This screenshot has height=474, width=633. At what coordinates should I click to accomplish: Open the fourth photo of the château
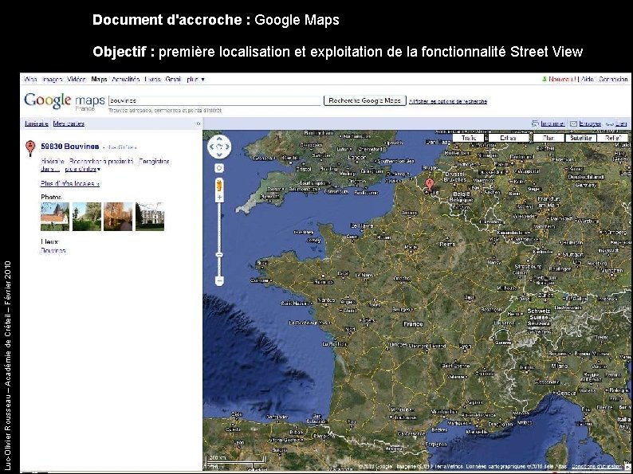pyautogui.click(x=150, y=217)
